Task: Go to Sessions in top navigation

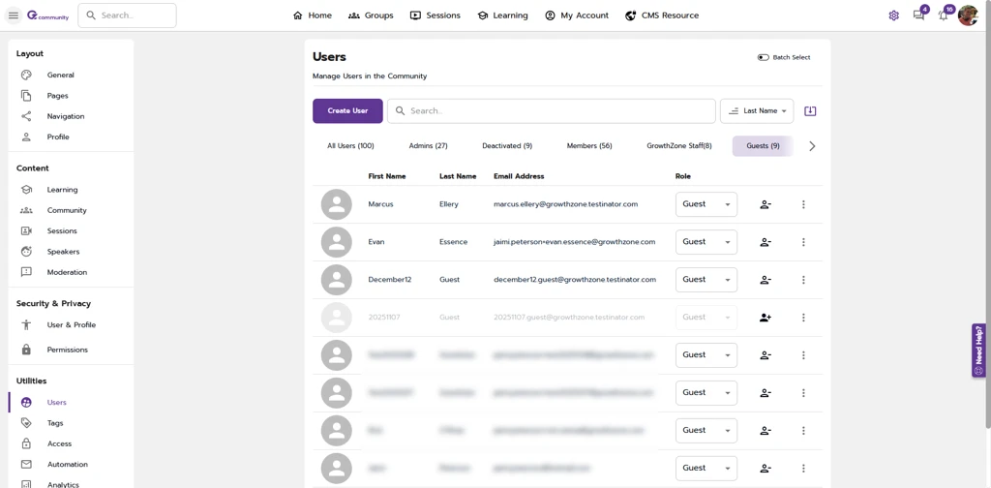Action: tap(435, 15)
